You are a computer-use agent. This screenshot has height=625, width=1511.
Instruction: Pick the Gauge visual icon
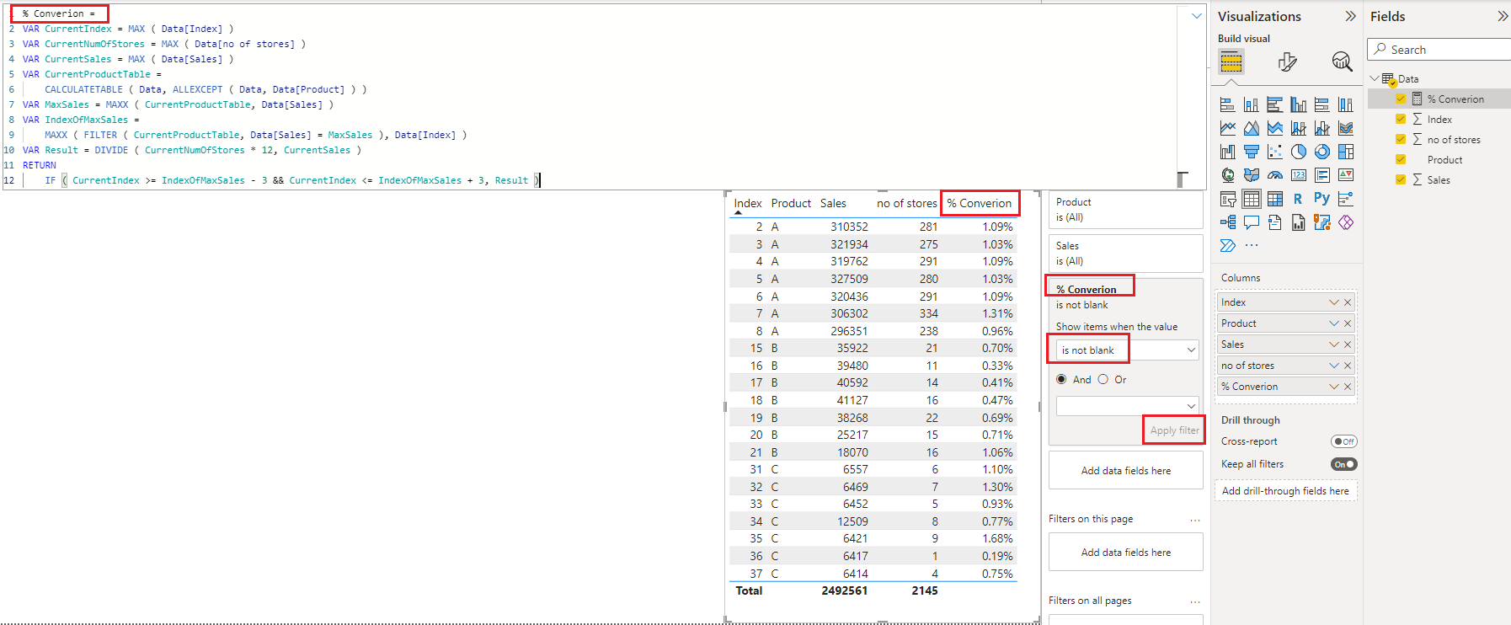point(1274,175)
